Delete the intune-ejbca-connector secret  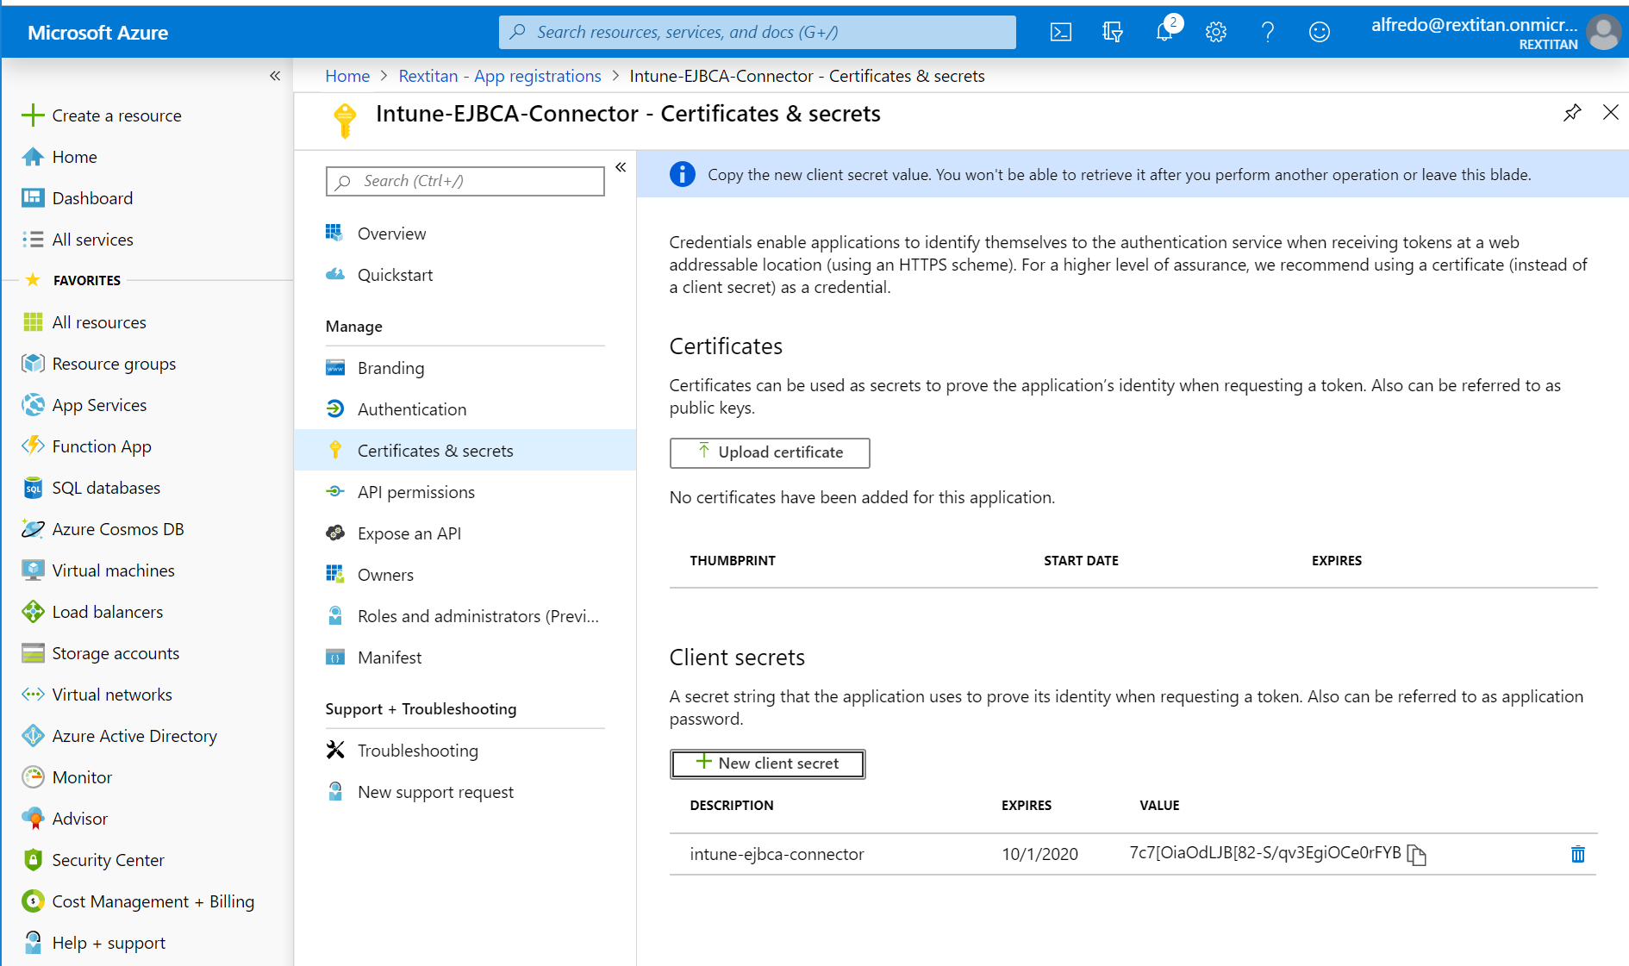click(1577, 855)
